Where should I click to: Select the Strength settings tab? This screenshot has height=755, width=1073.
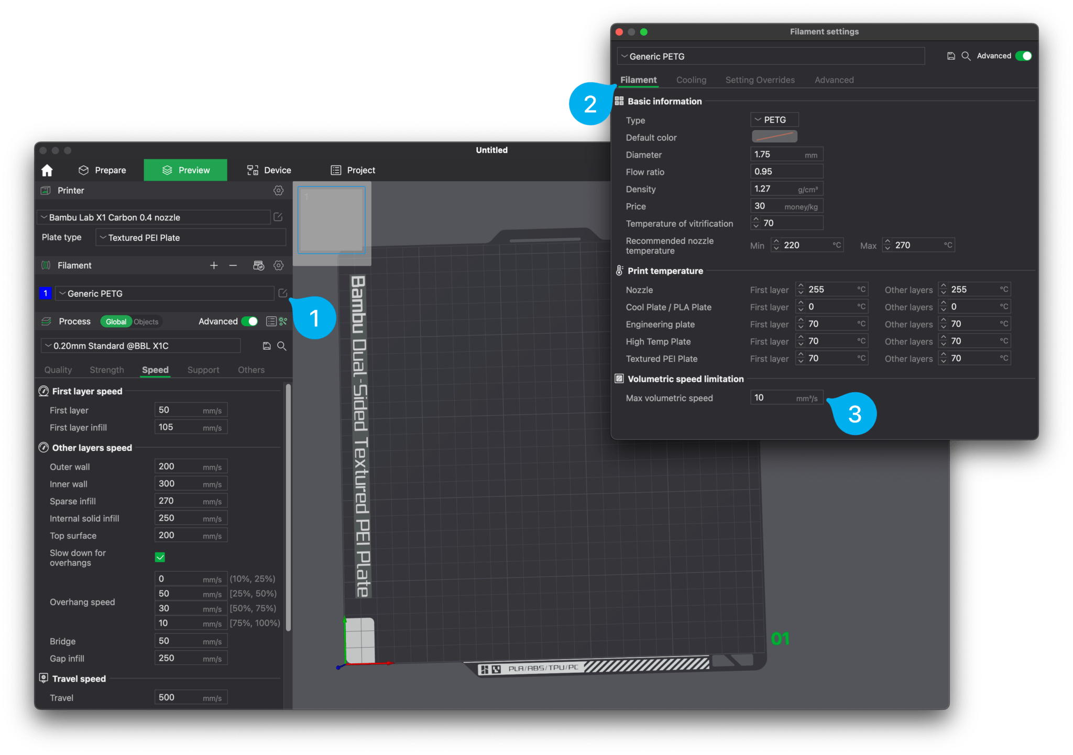click(107, 370)
